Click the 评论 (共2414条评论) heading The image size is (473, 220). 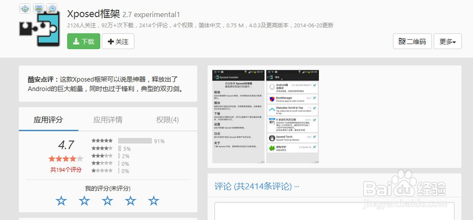point(253,186)
